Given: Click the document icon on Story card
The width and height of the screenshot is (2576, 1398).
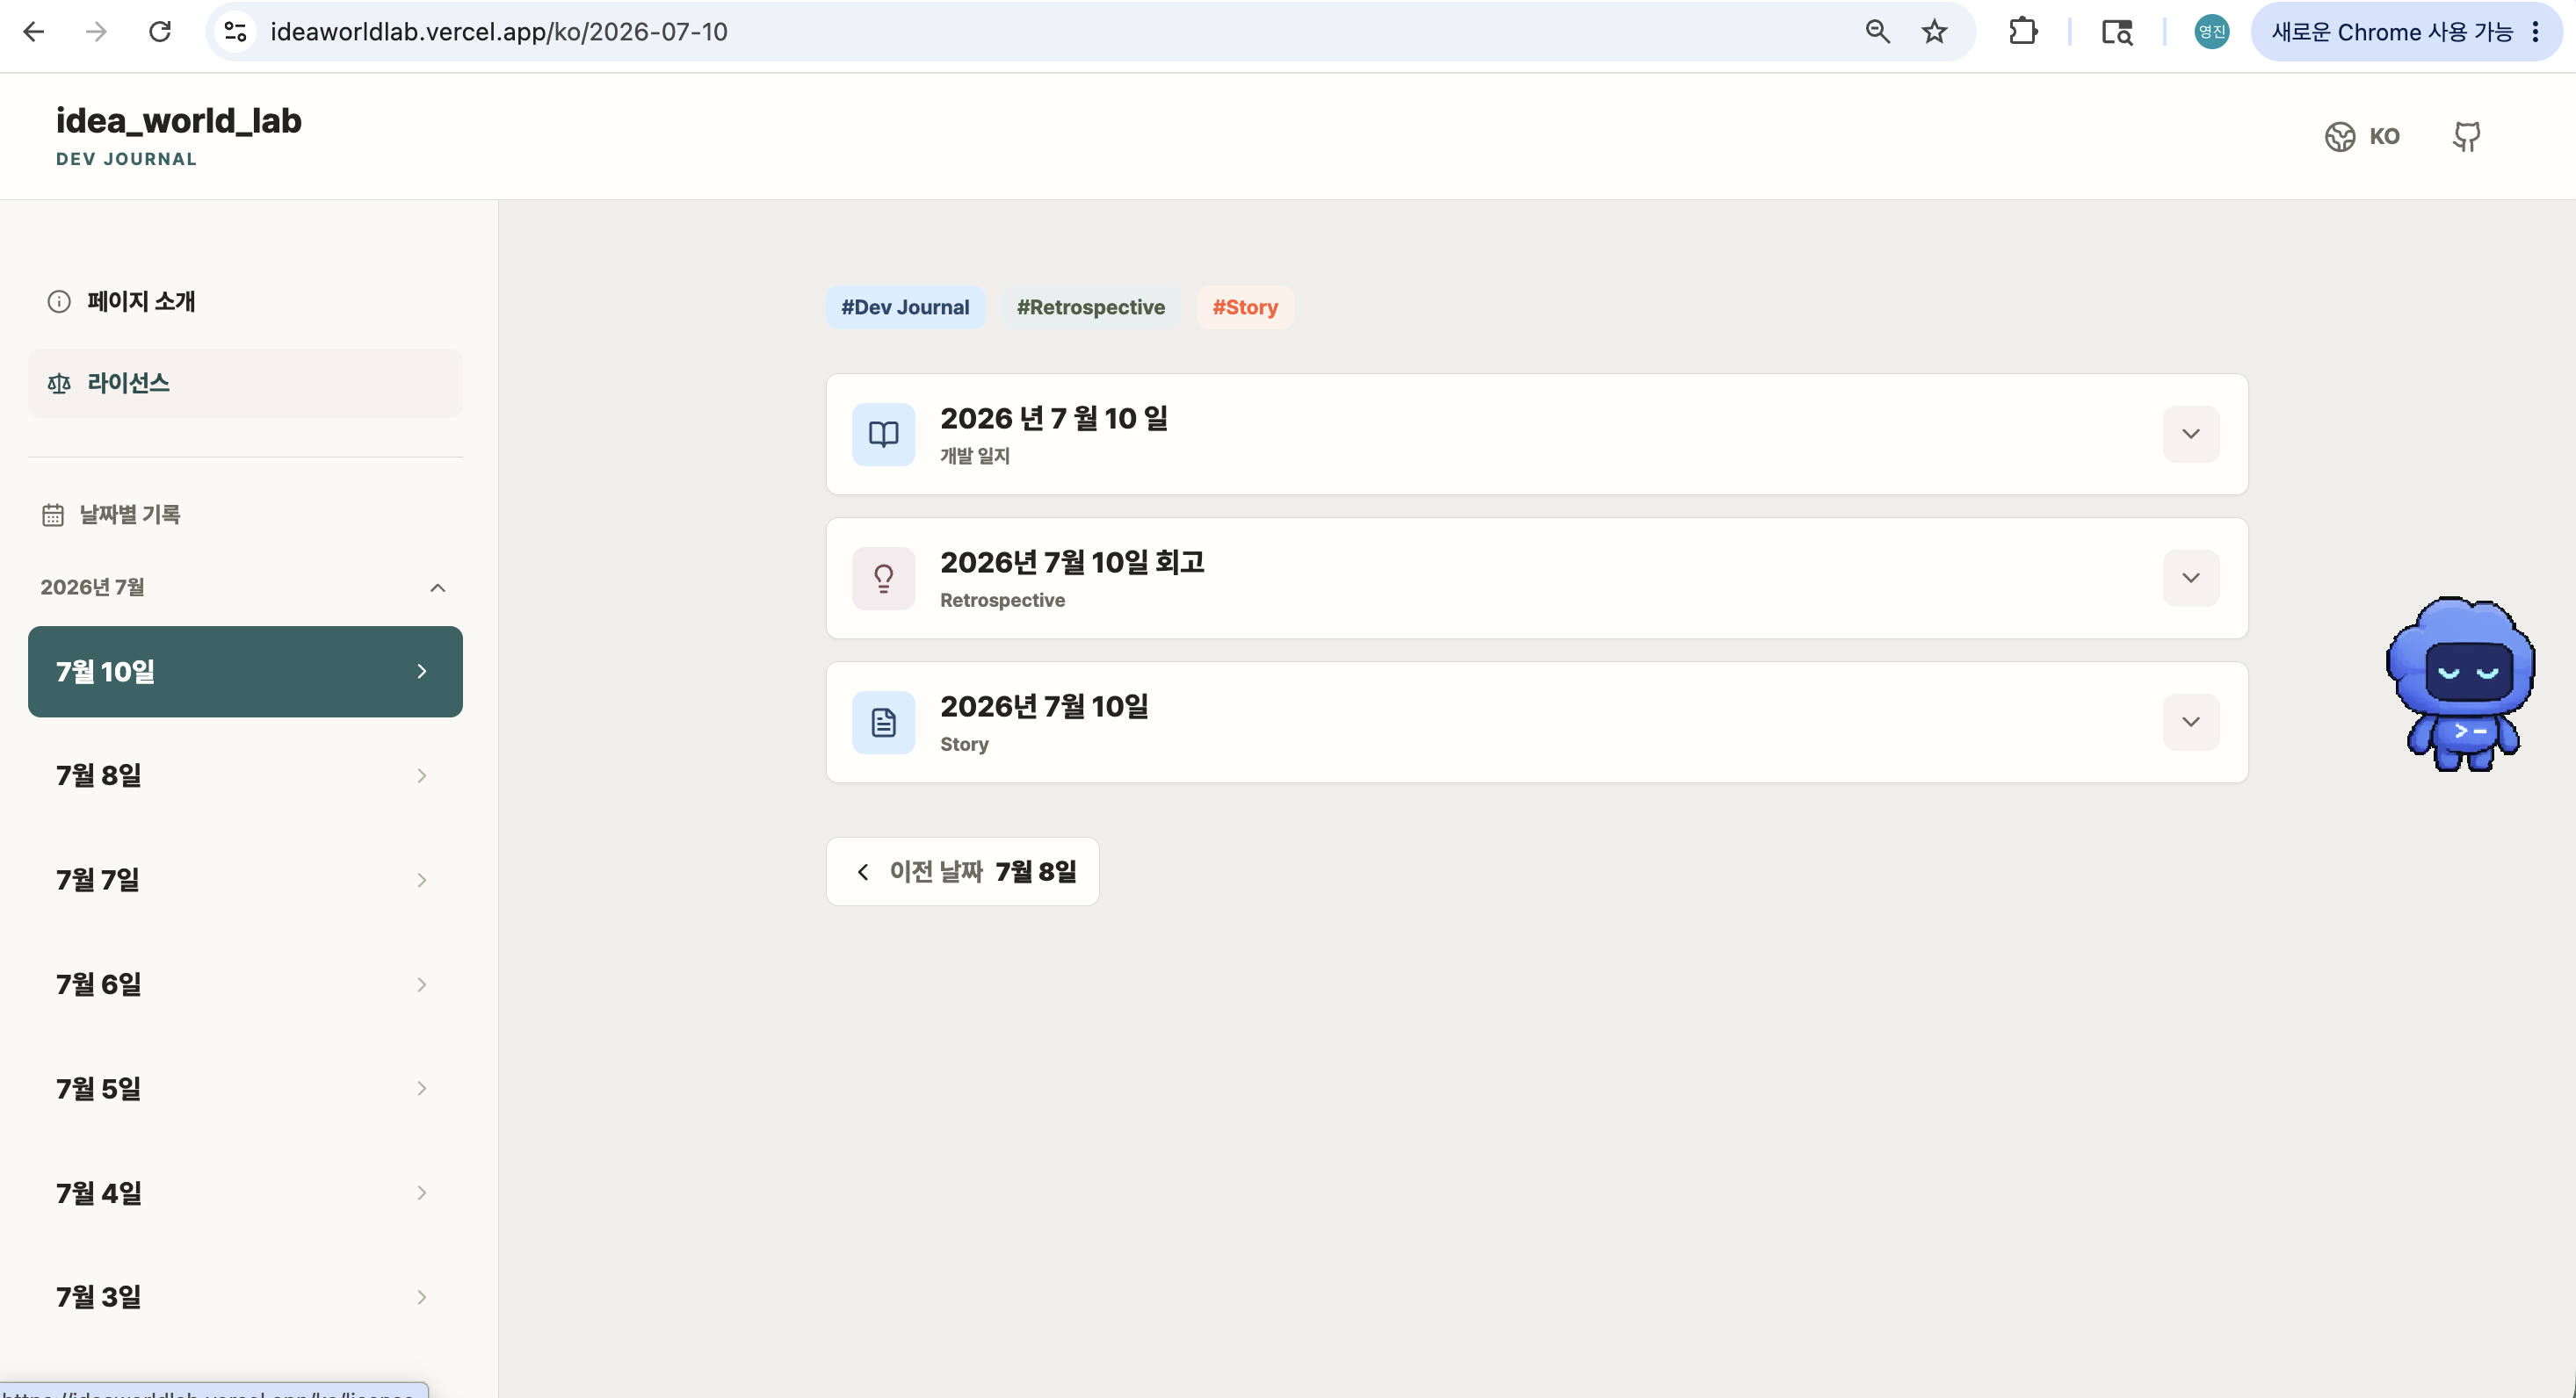Looking at the screenshot, I should tap(883, 722).
